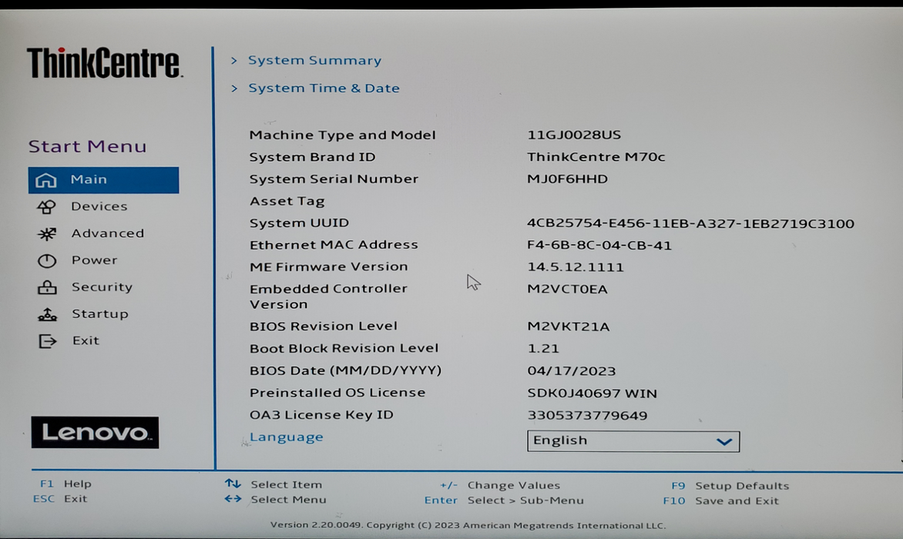Image resolution: width=903 pixels, height=539 pixels.
Task: Switch to the Security menu
Action: point(102,287)
